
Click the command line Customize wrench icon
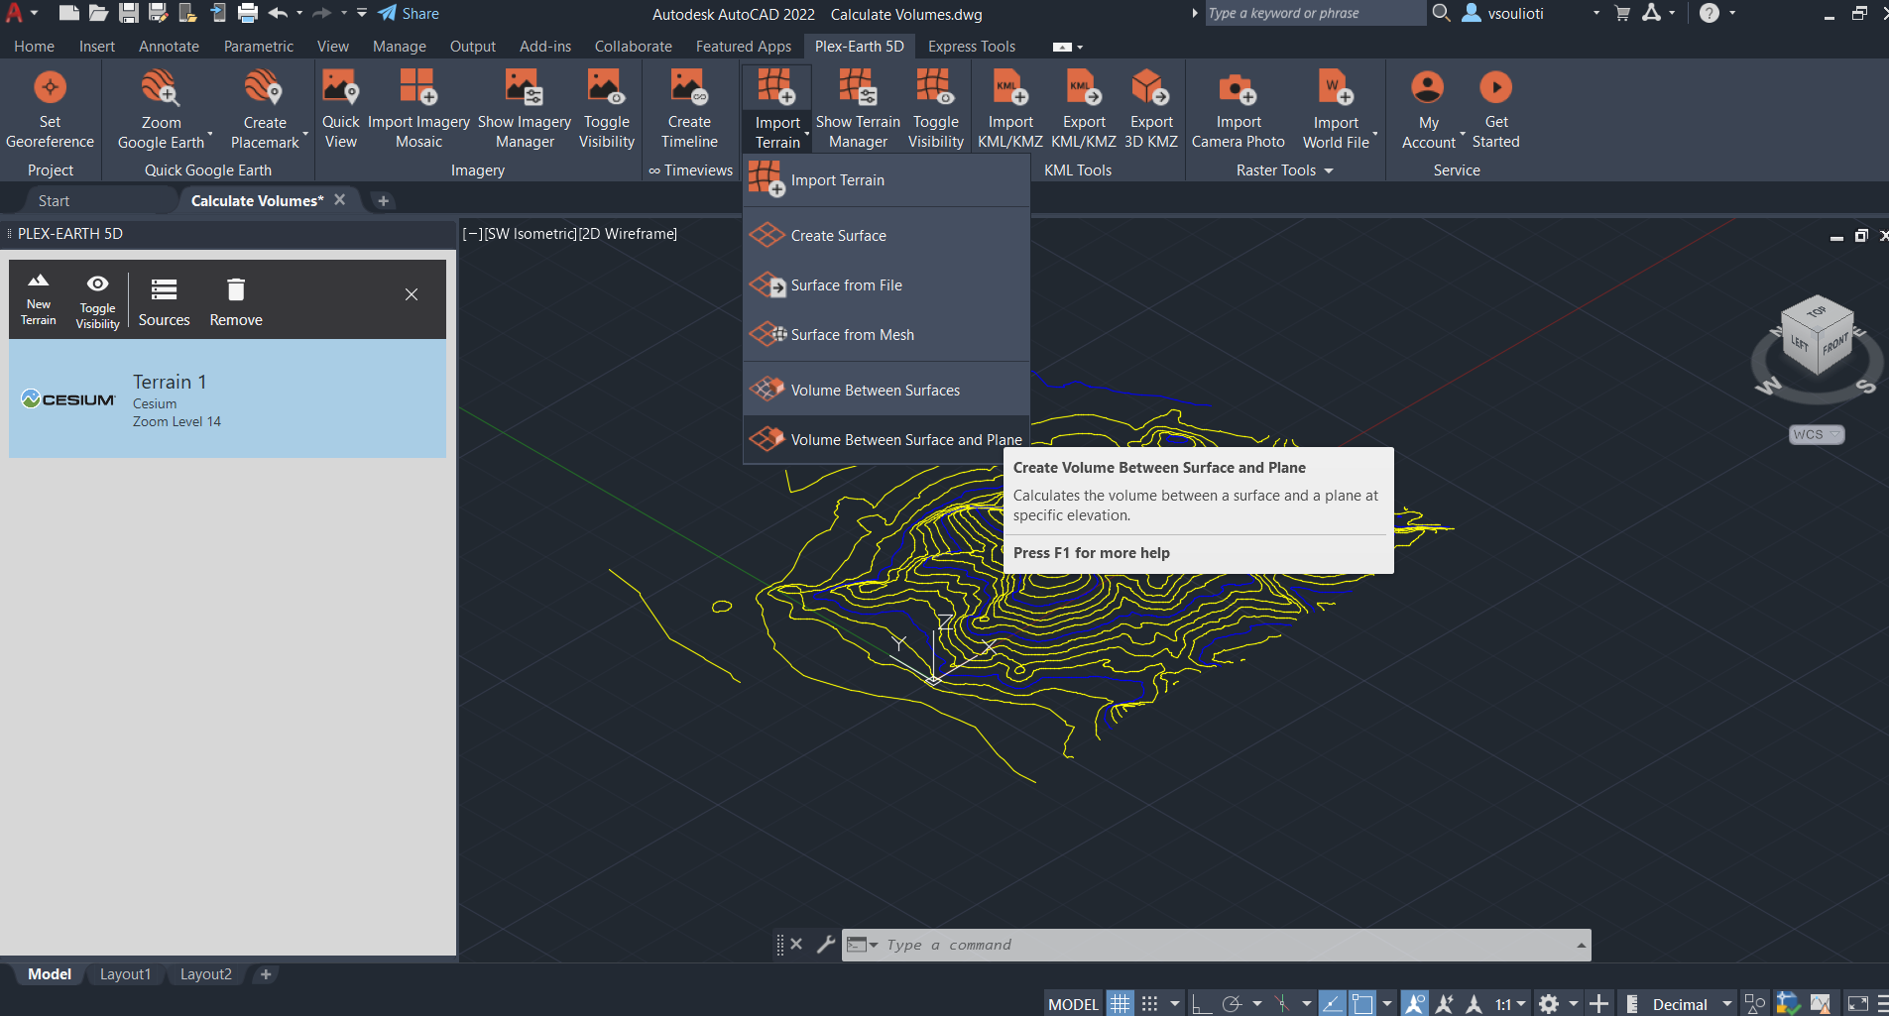click(825, 945)
